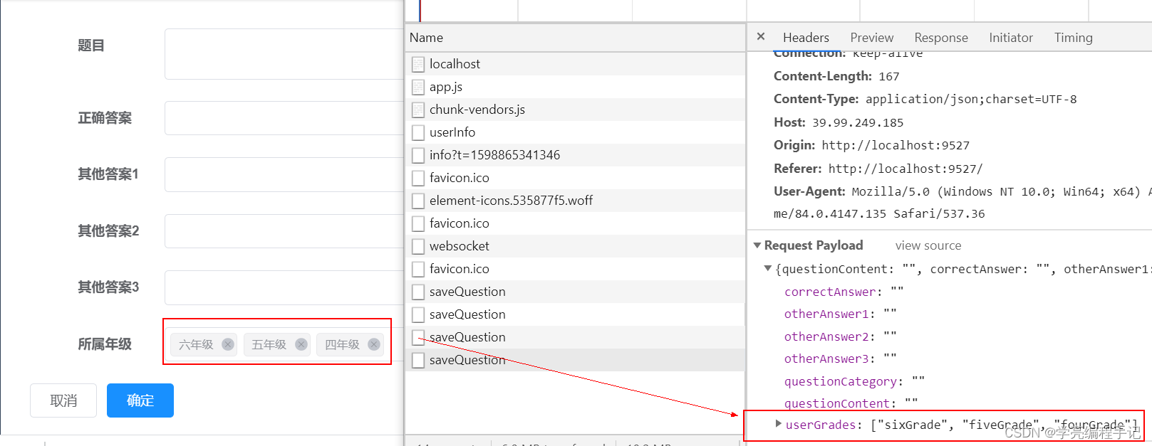Focus the 正确答案 input field
The width and height of the screenshot is (1152, 446).
click(x=284, y=118)
